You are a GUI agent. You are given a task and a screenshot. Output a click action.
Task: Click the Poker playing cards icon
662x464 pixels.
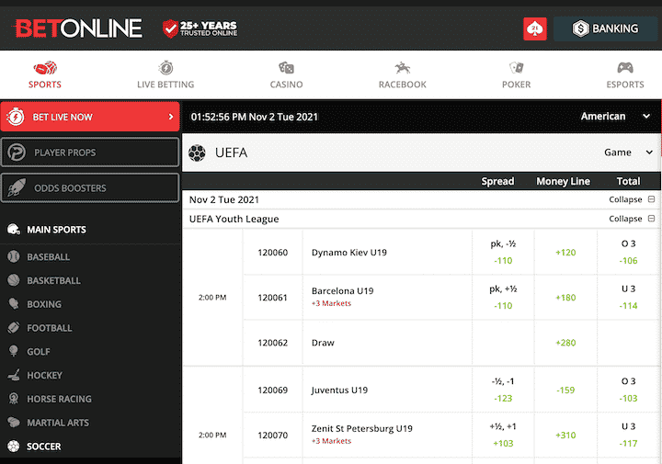(517, 67)
